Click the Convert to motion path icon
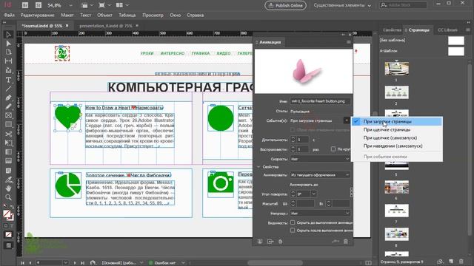 (336, 242)
